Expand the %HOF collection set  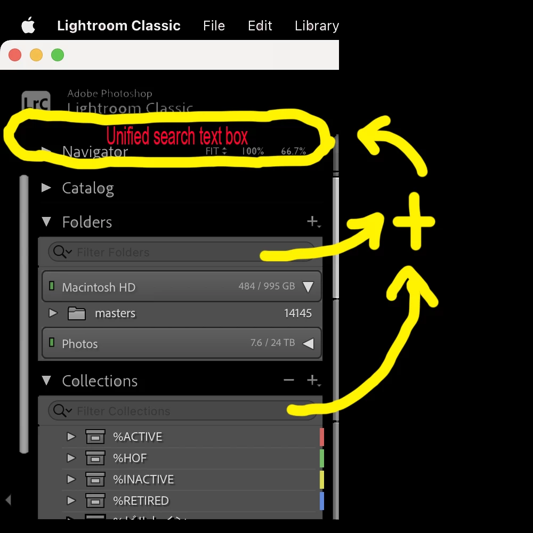coord(71,458)
